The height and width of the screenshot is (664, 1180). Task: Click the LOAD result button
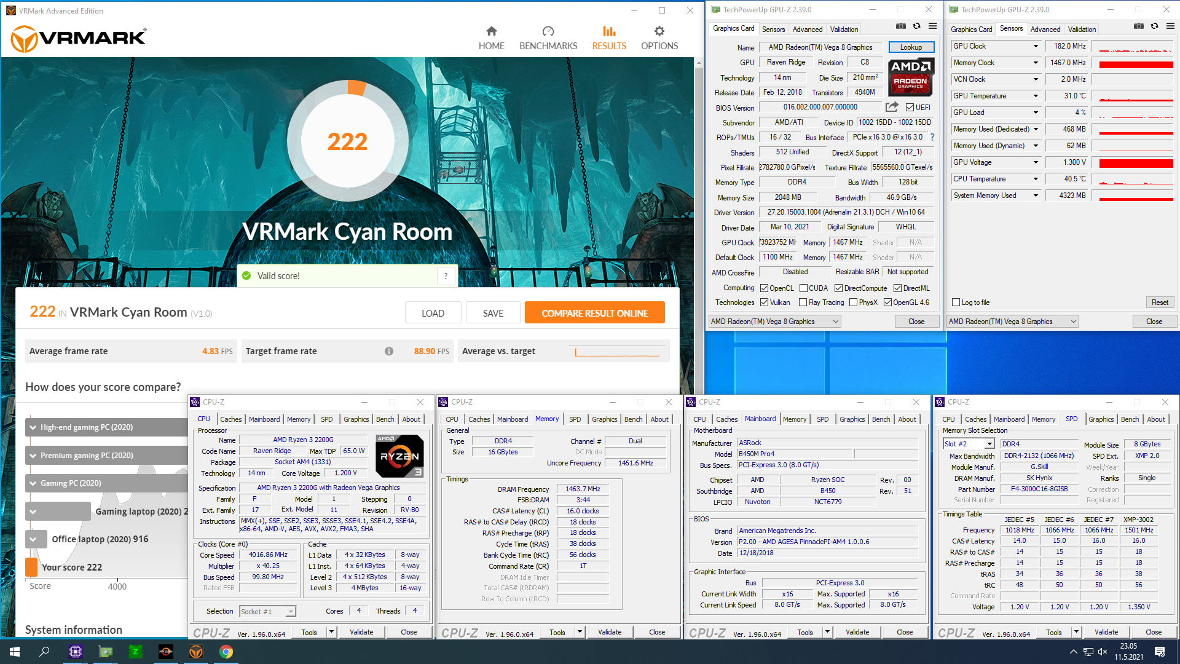[x=433, y=313]
